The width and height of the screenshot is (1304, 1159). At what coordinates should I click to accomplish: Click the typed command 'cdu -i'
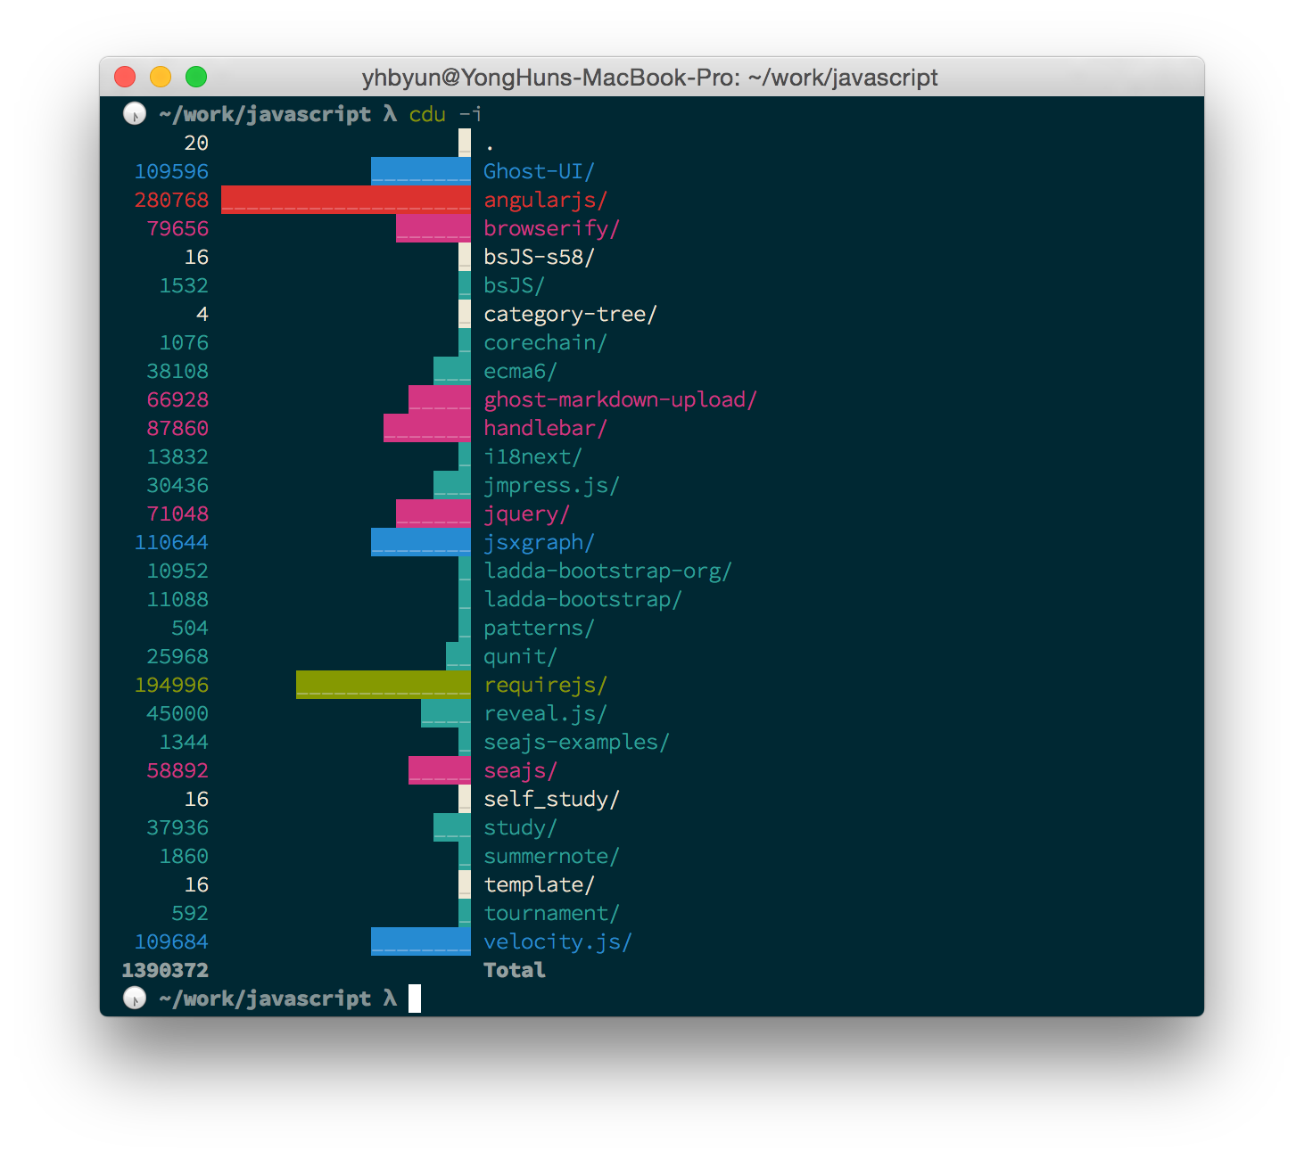445,114
